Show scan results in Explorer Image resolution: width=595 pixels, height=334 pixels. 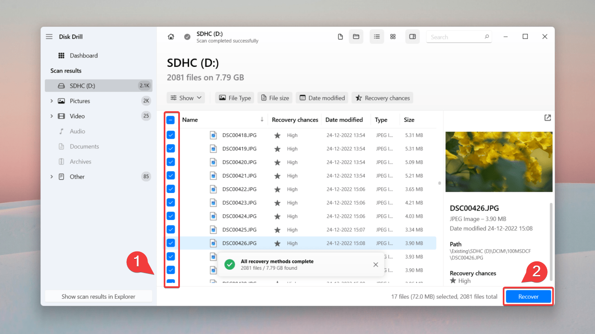click(x=98, y=296)
